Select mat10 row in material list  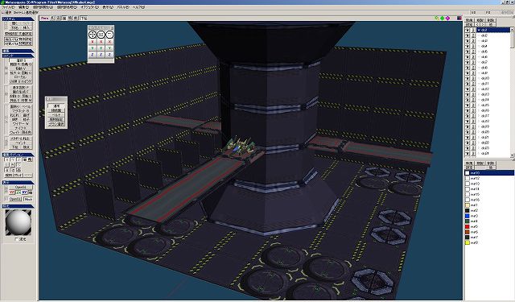point(488,173)
